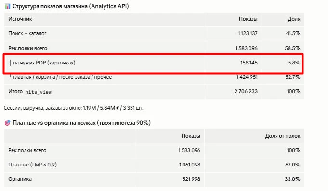Select '1 583 096' in the first table
This screenshot has height=191, width=328.
247,48
